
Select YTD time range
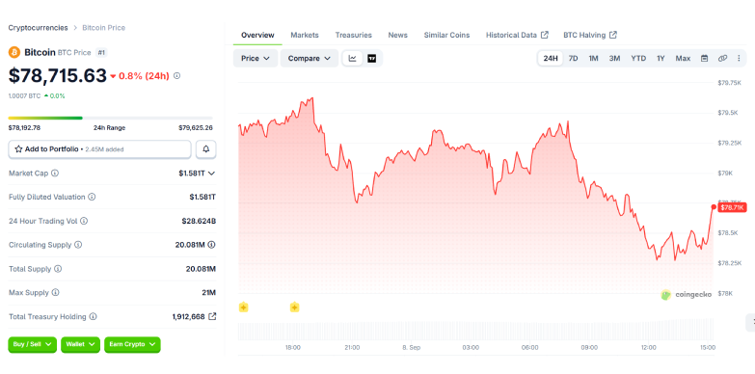tap(638, 58)
